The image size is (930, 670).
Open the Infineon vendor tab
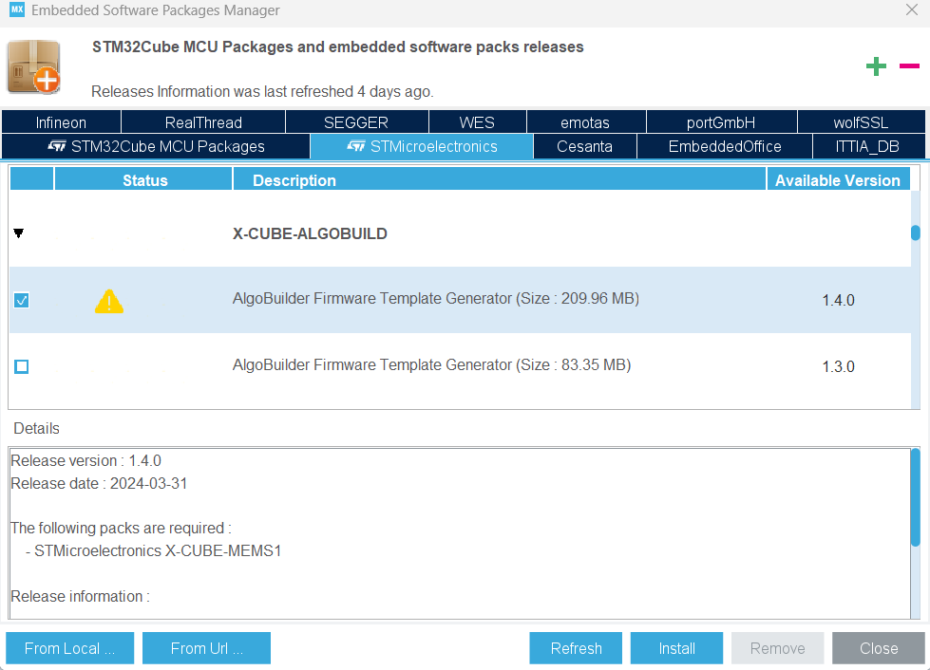click(61, 122)
